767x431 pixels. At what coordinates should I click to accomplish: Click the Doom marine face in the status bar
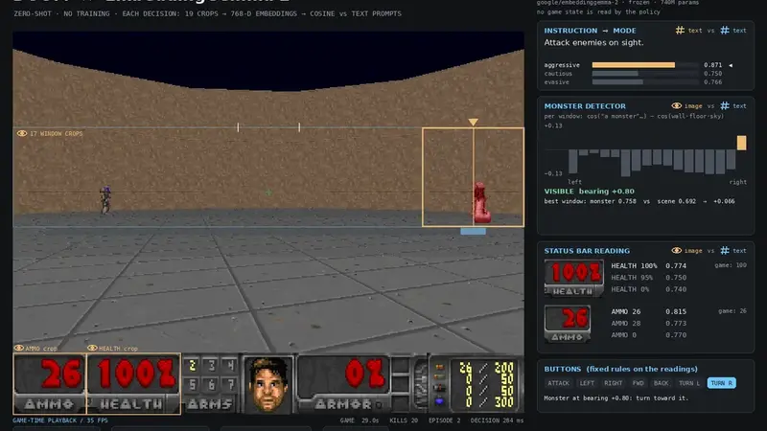coord(267,385)
